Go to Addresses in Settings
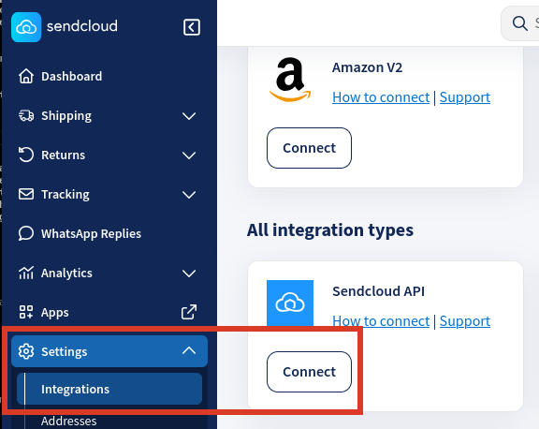539x429 pixels. [68, 422]
